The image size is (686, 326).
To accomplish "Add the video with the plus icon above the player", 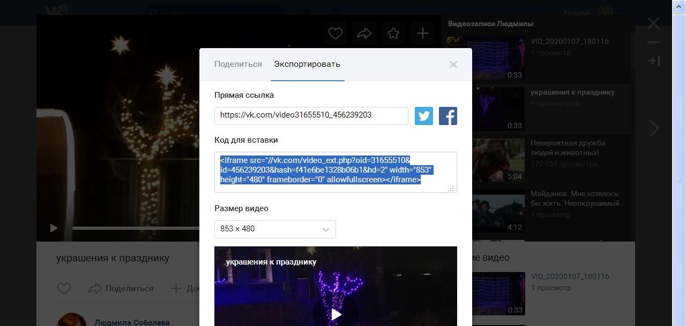I will pyautogui.click(x=423, y=34).
